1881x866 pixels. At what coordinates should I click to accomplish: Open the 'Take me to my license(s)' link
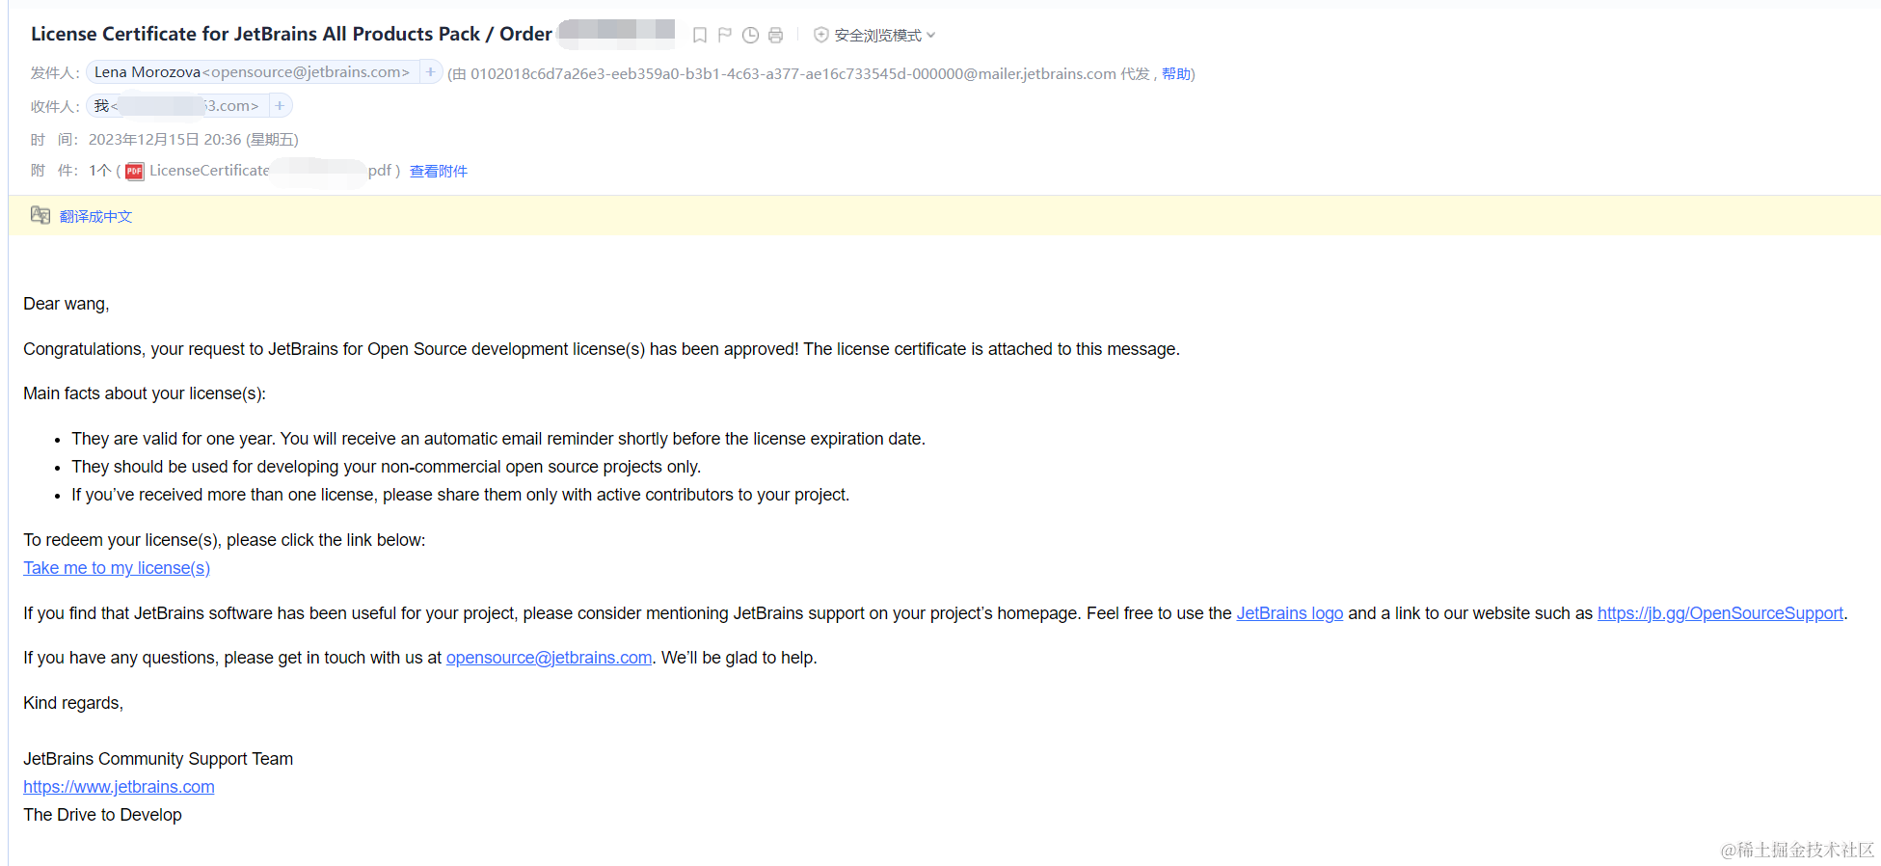point(117,568)
